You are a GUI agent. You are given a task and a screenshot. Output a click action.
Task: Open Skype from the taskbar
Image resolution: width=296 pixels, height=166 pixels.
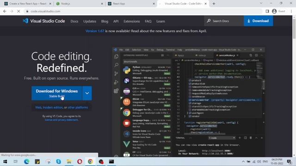click(x=59, y=161)
